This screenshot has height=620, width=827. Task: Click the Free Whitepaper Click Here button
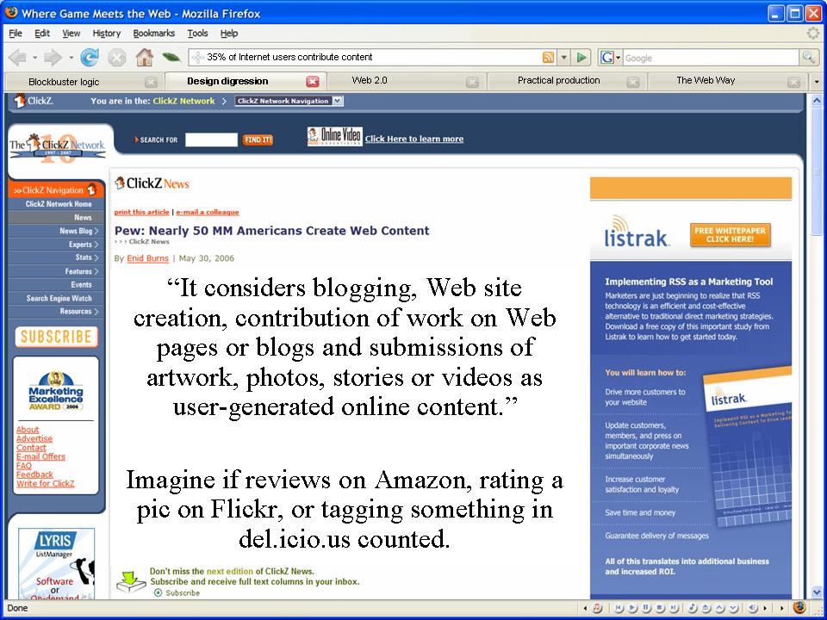click(x=730, y=234)
